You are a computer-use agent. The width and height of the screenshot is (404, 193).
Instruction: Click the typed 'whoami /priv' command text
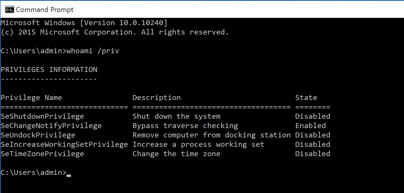93,51
